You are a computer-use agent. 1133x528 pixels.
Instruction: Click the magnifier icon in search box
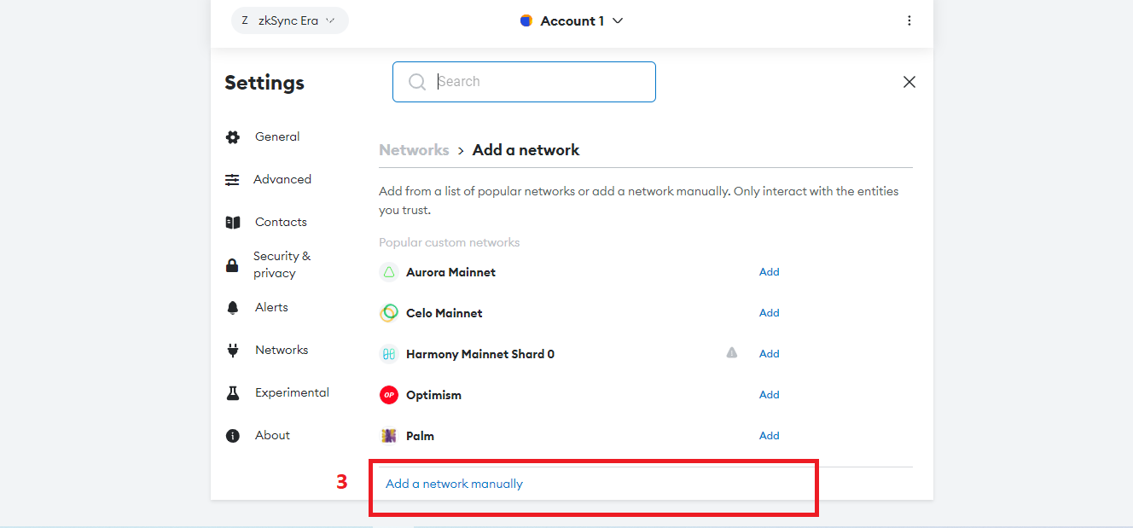(417, 82)
